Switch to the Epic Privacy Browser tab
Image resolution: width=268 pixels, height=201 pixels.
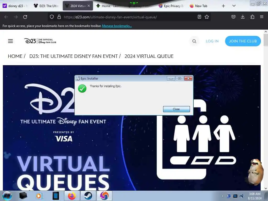click(171, 6)
